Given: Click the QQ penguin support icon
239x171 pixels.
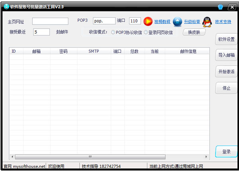Looking at the screenshot, I should click(208, 22).
